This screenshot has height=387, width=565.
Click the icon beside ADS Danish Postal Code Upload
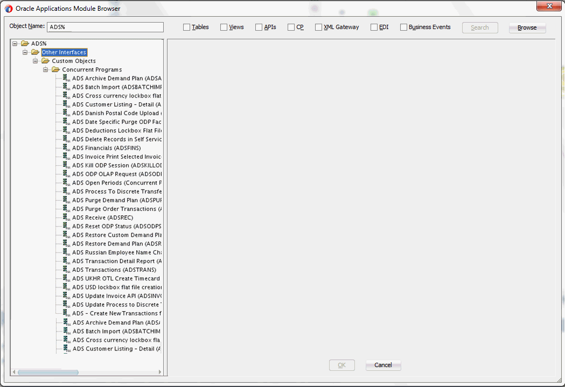pos(67,113)
